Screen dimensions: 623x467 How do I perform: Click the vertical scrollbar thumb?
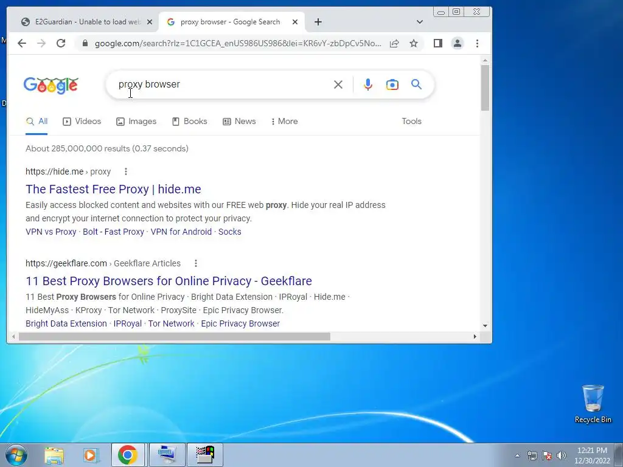[485, 88]
